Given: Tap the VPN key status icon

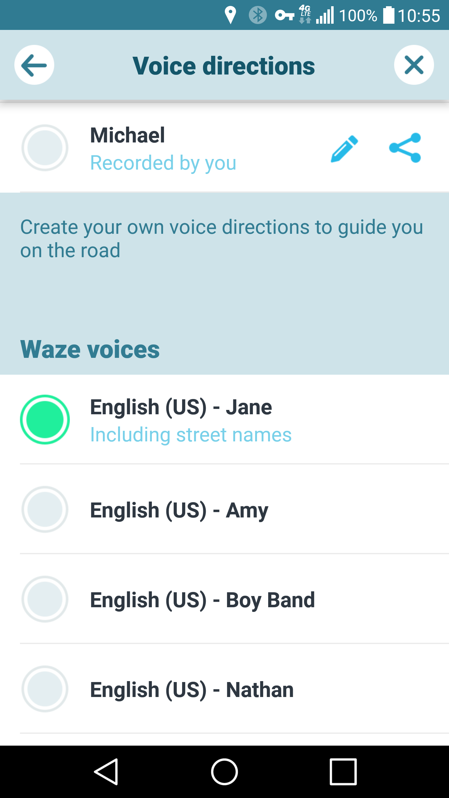Looking at the screenshot, I should [x=284, y=15].
